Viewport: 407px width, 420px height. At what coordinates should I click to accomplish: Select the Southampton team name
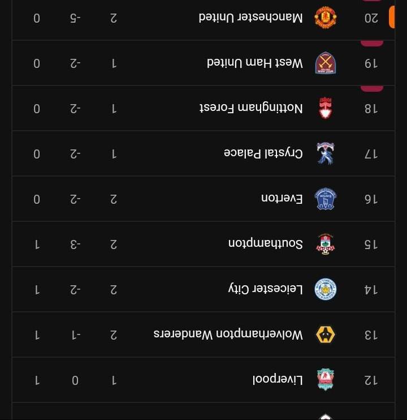pyautogui.click(x=265, y=244)
